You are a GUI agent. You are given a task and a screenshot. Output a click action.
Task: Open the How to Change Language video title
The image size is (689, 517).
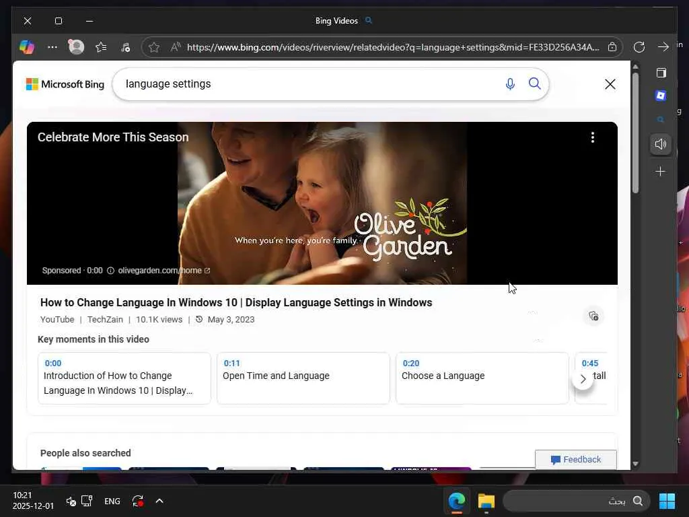point(236,302)
